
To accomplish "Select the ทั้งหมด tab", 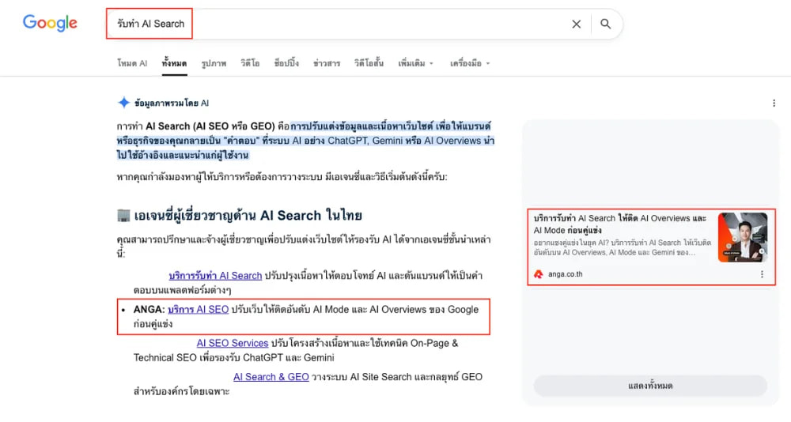I will pyautogui.click(x=175, y=63).
